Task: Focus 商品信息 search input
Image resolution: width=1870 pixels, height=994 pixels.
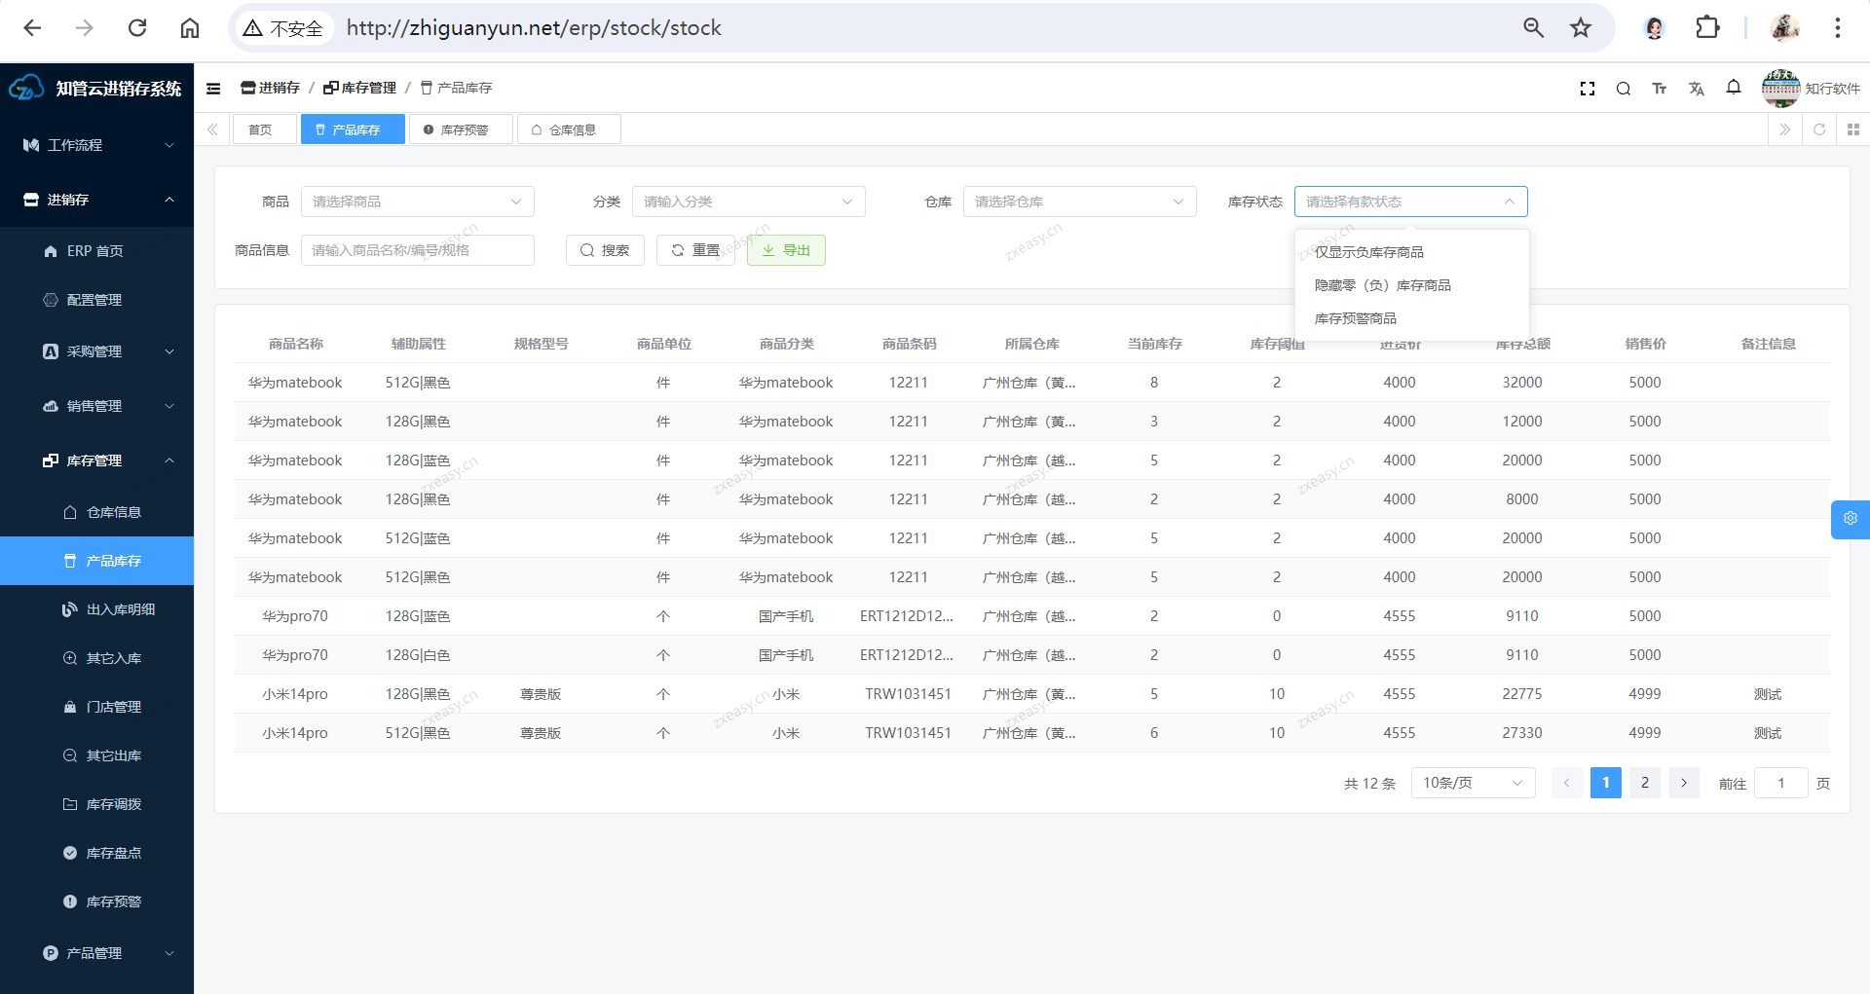Action: pos(417,250)
